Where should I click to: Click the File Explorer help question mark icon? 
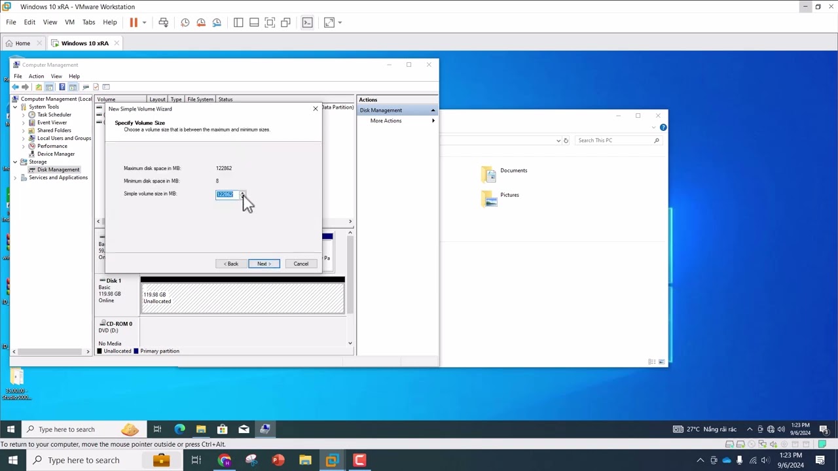click(663, 128)
